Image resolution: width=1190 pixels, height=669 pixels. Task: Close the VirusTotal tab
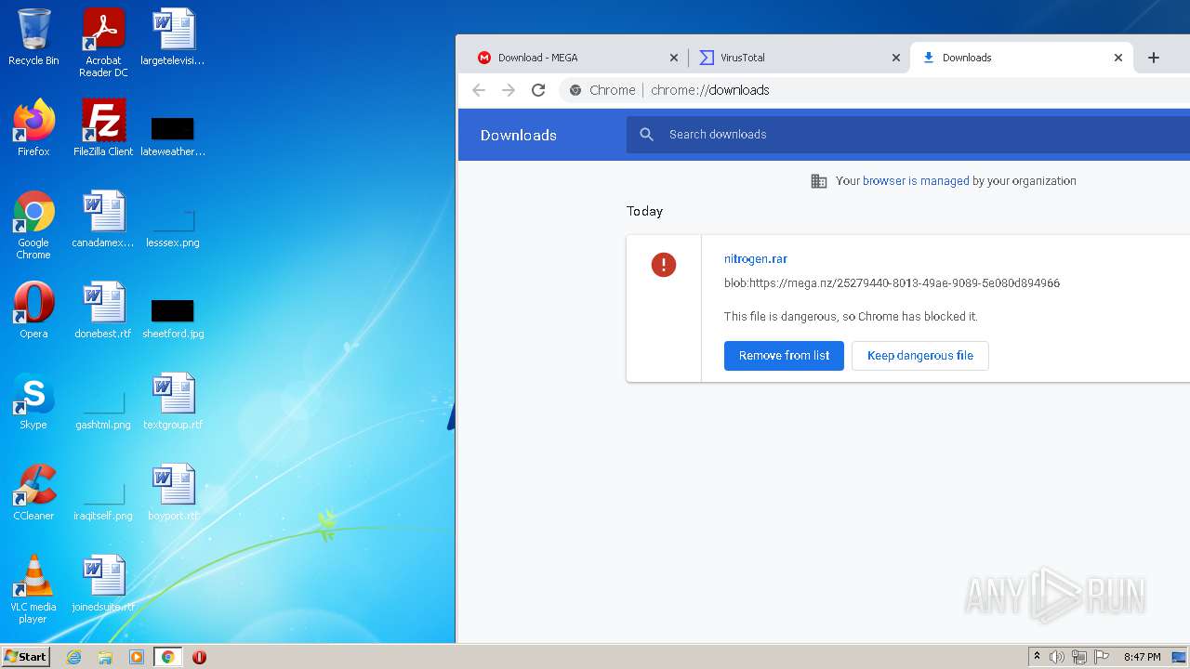896,58
